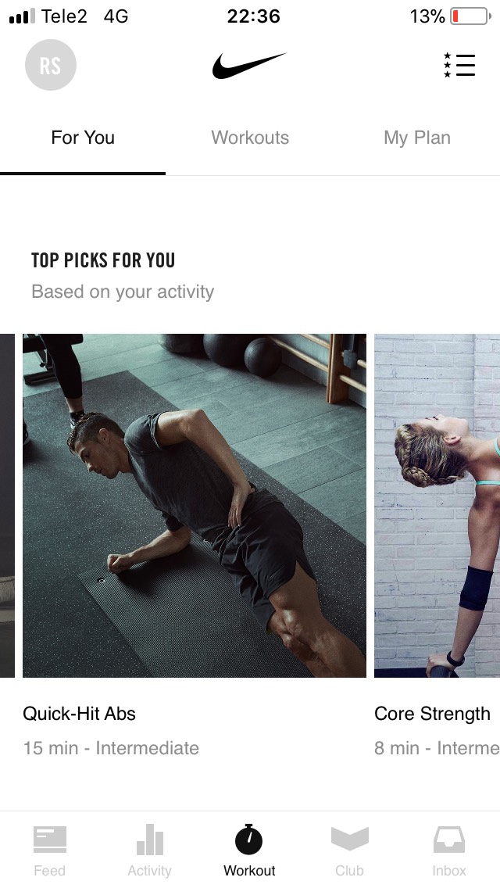
Task: Open the RS profile avatar
Action: 51,65
